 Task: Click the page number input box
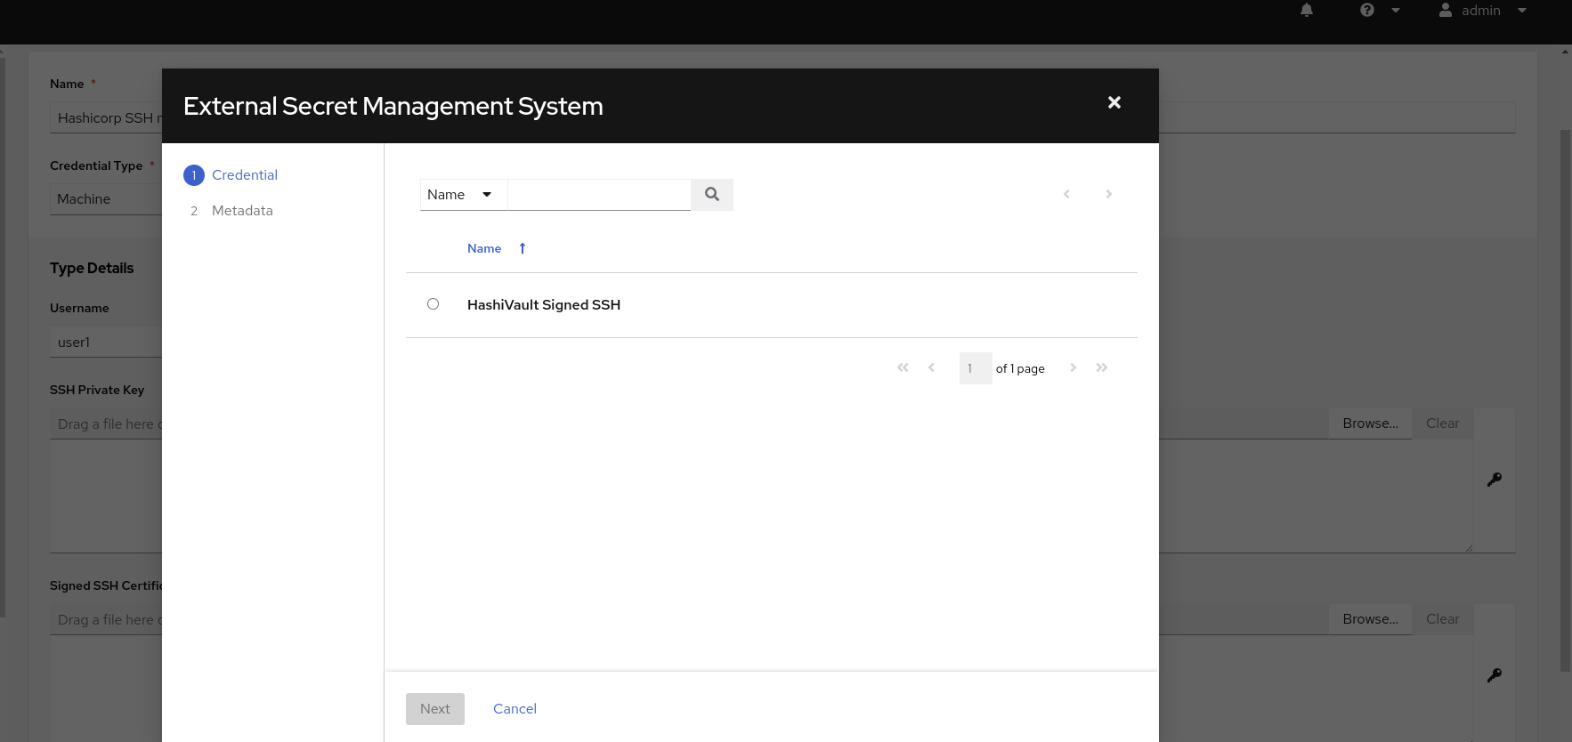[x=975, y=368]
